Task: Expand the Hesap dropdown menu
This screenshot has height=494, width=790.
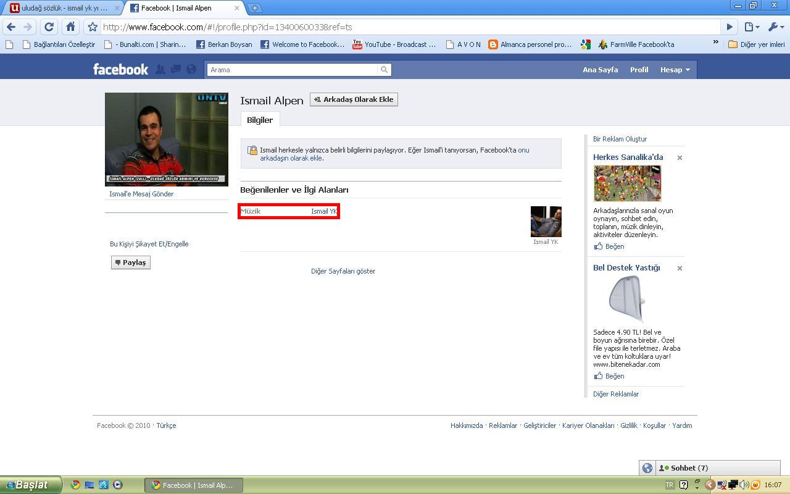Action: click(675, 70)
